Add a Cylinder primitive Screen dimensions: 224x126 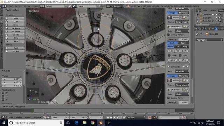tap(15, 35)
